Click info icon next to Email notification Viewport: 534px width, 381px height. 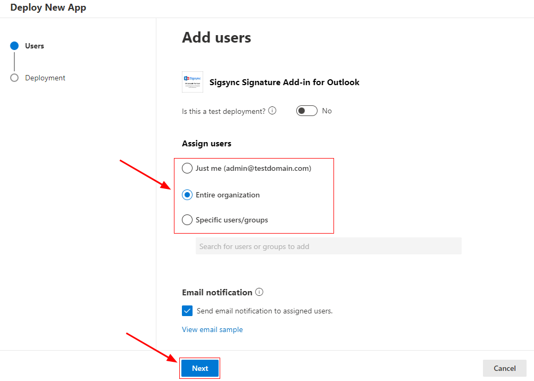coord(260,292)
